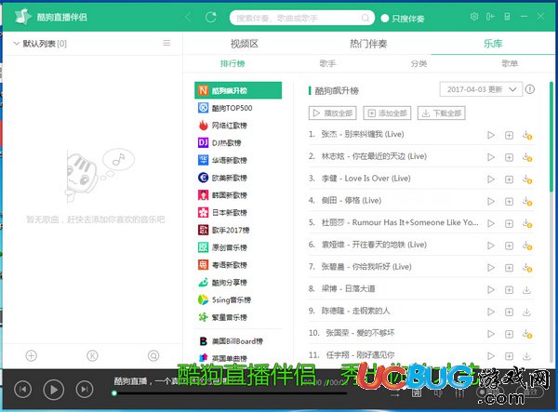Open the 分类 sub-tab
The image size is (558, 412).
(418, 63)
